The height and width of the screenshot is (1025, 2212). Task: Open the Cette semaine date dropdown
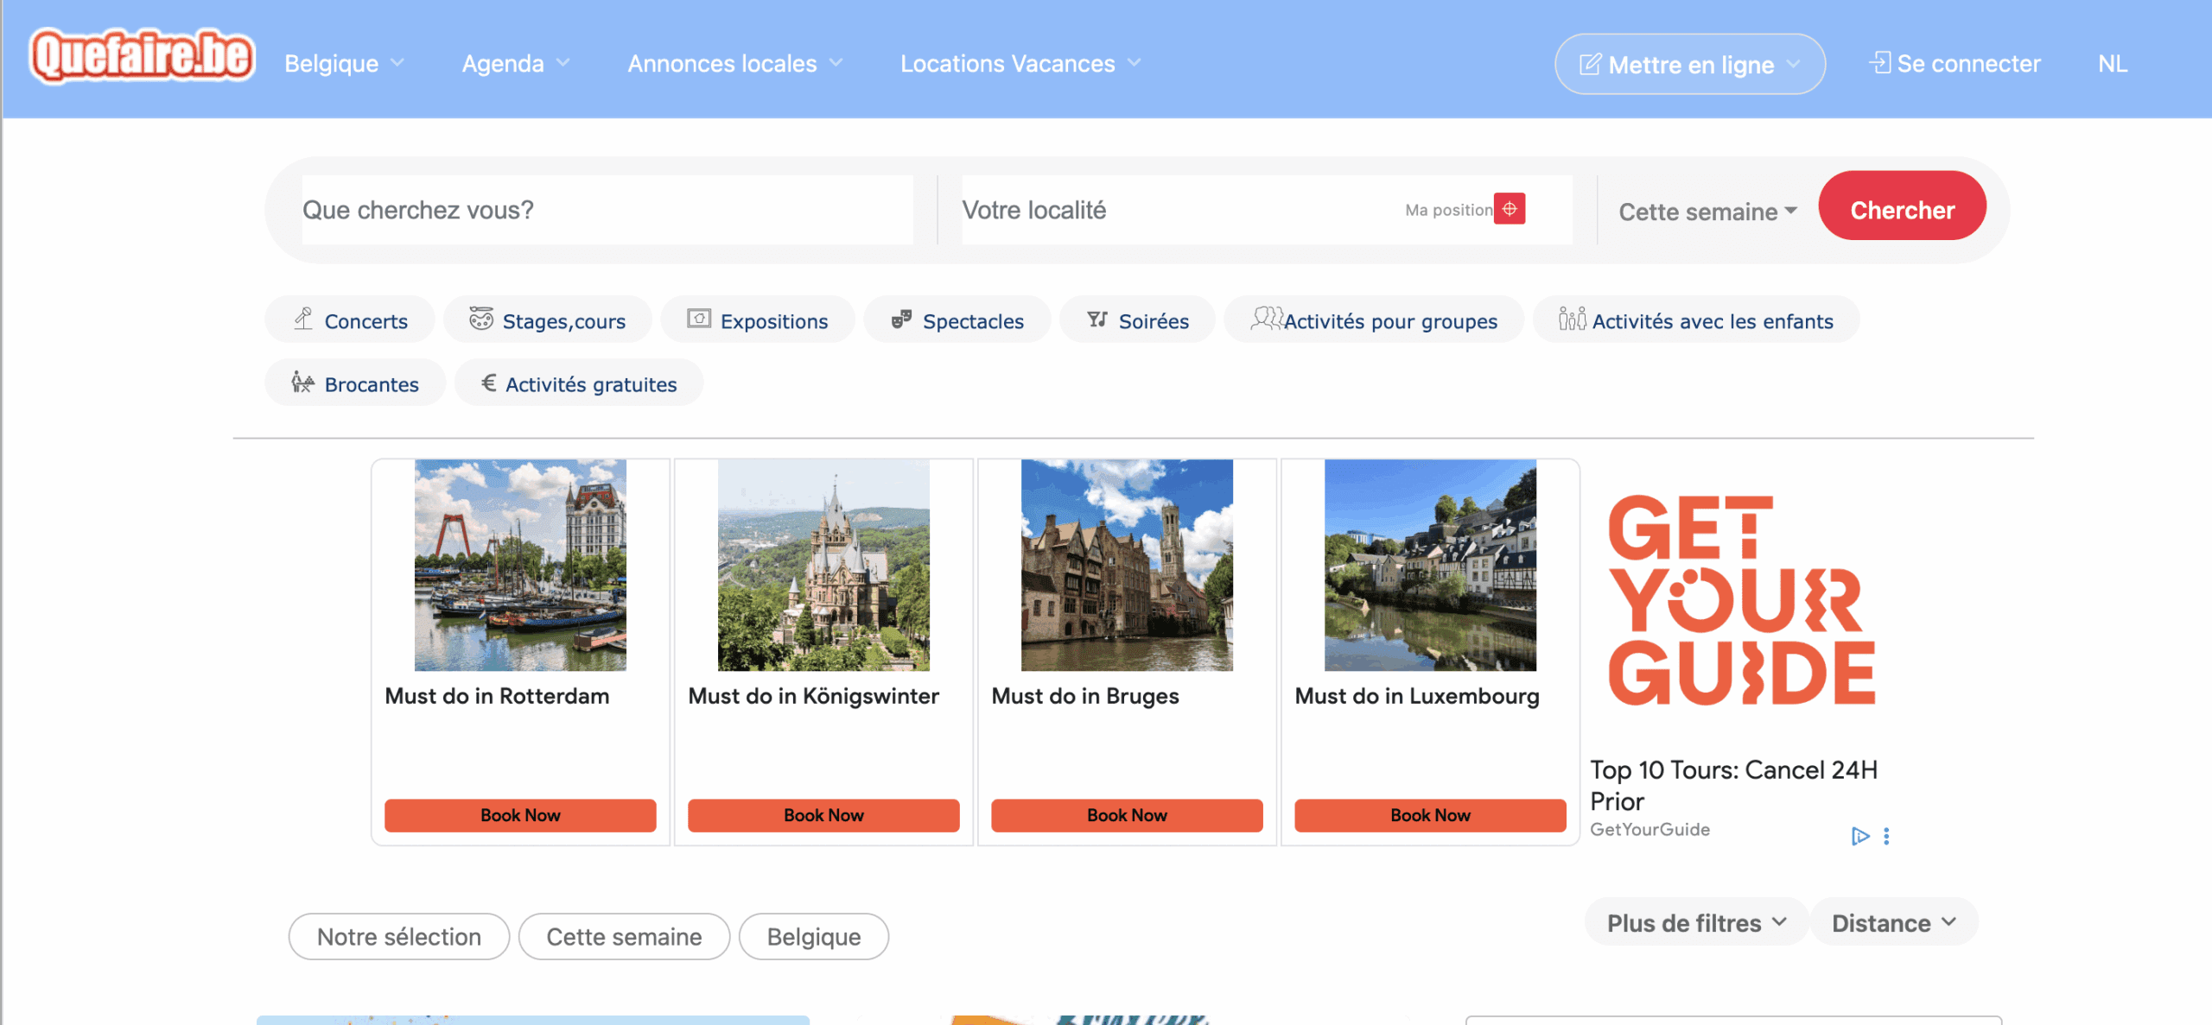tap(1707, 212)
